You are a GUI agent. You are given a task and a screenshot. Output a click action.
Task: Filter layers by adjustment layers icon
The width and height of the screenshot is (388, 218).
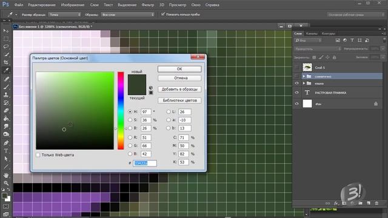click(345, 41)
